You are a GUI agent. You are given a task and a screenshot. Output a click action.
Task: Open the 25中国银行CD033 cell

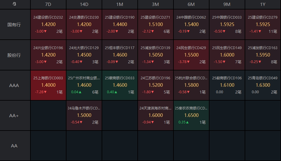227,24
